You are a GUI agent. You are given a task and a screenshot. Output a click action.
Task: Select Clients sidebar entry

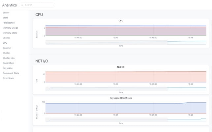6,38
